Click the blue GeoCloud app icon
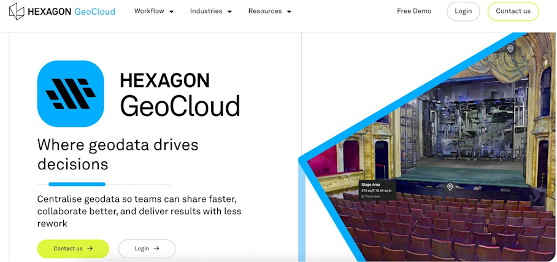The height and width of the screenshot is (262, 557). pos(71,93)
